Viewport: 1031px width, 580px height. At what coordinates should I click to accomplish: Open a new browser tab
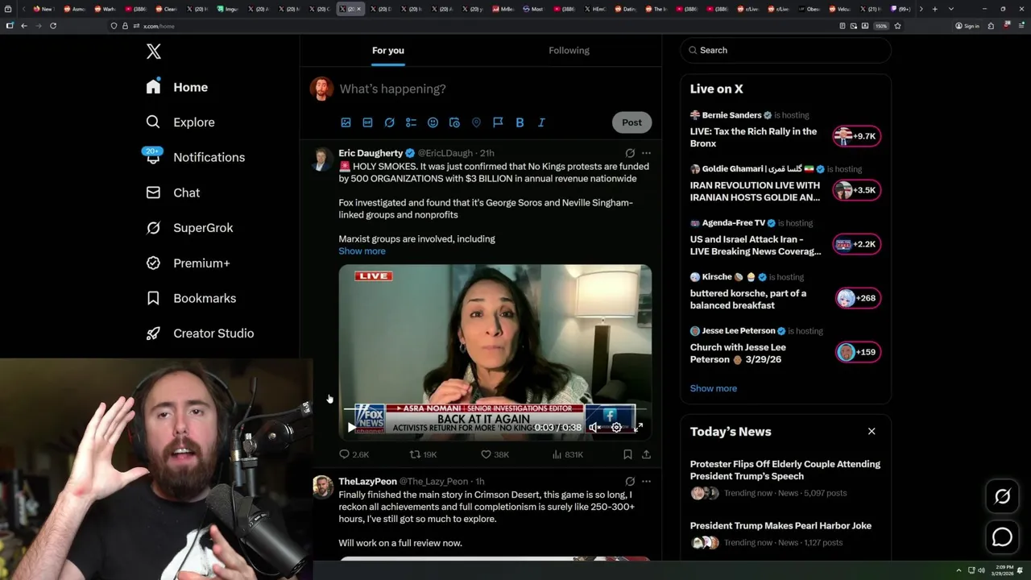934,9
